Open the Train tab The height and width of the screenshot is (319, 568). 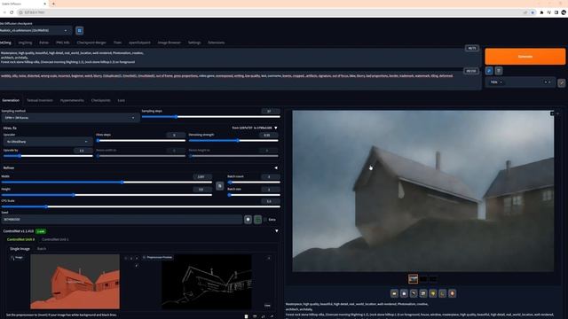pos(117,43)
